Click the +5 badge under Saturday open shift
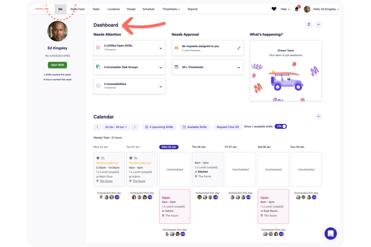 tap(282, 234)
